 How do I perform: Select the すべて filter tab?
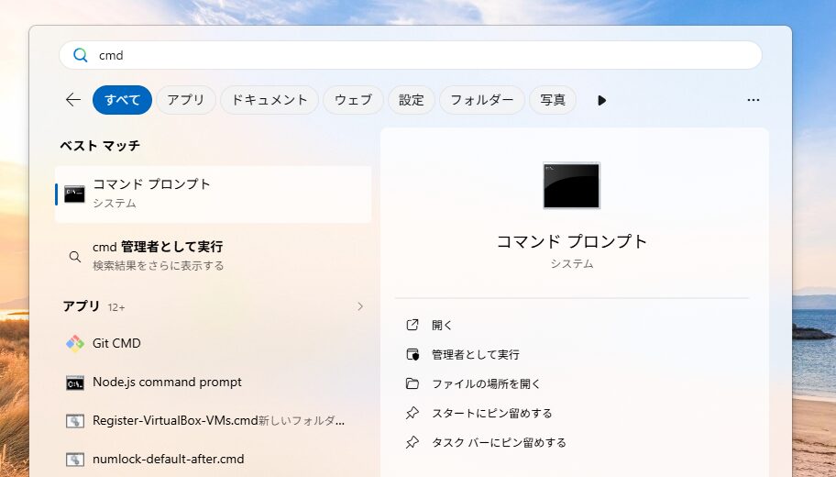122,100
